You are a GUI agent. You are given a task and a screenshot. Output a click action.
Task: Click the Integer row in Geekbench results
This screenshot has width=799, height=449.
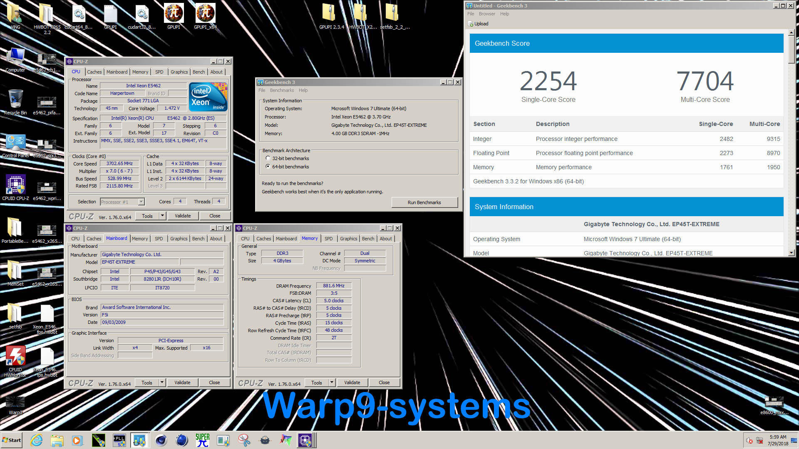[626, 139]
